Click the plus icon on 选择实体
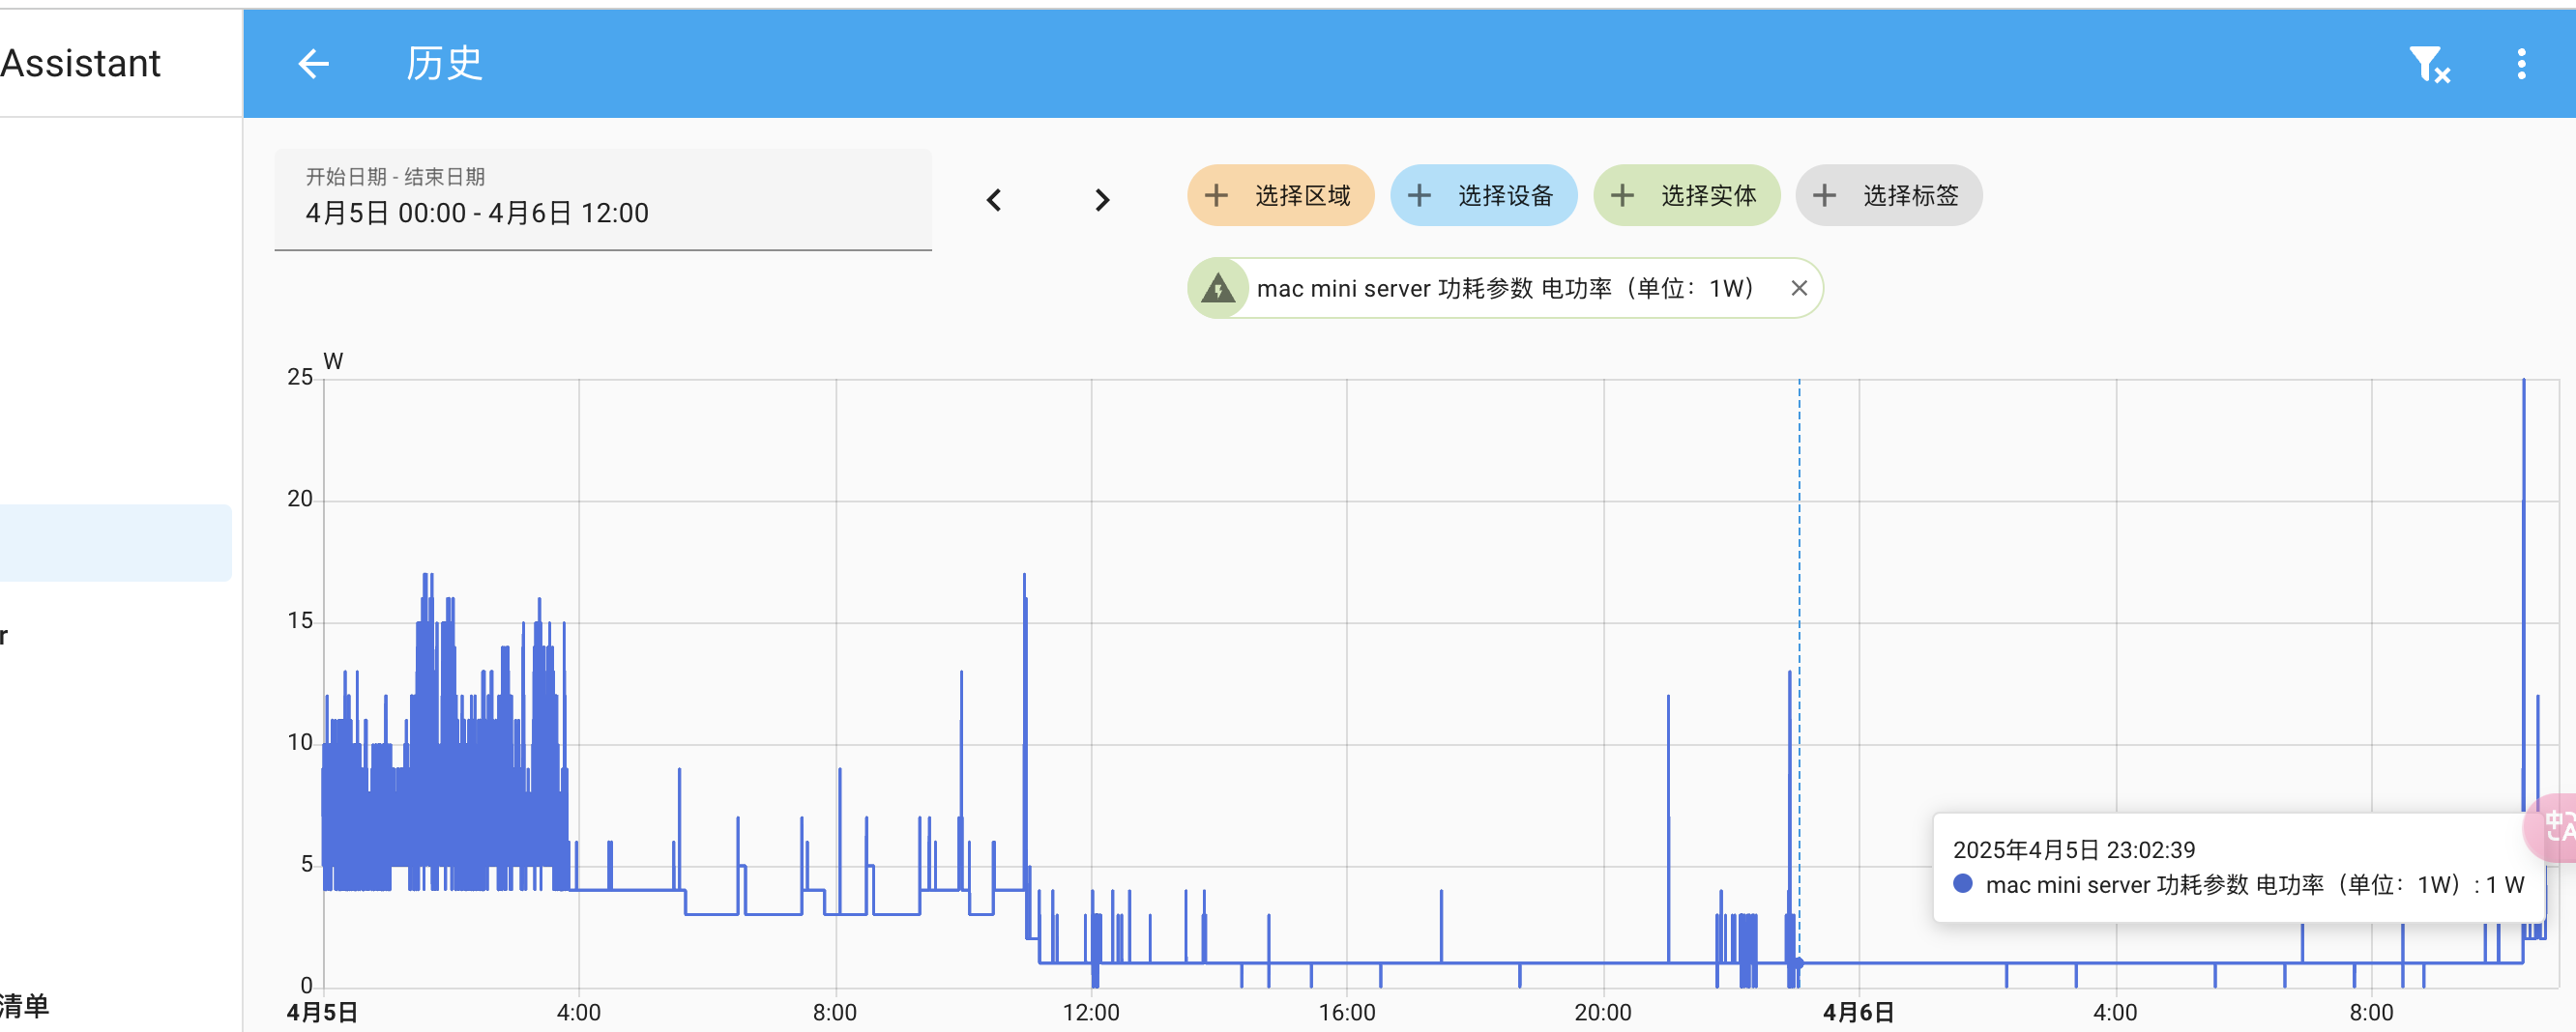 (x=1622, y=195)
